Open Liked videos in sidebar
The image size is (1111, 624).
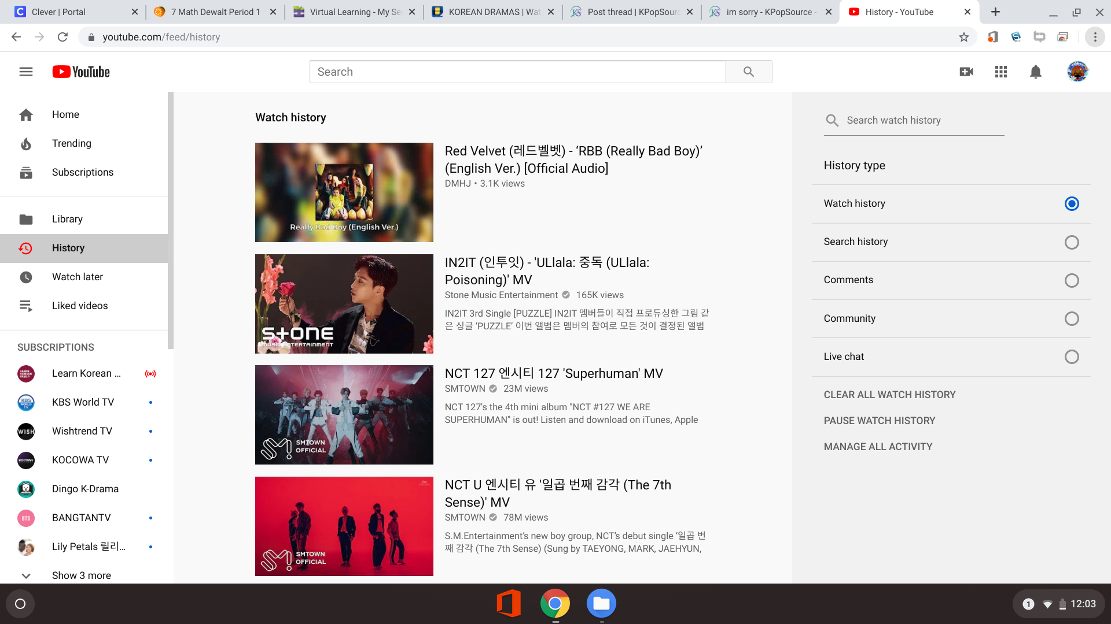click(x=84, y=306)
